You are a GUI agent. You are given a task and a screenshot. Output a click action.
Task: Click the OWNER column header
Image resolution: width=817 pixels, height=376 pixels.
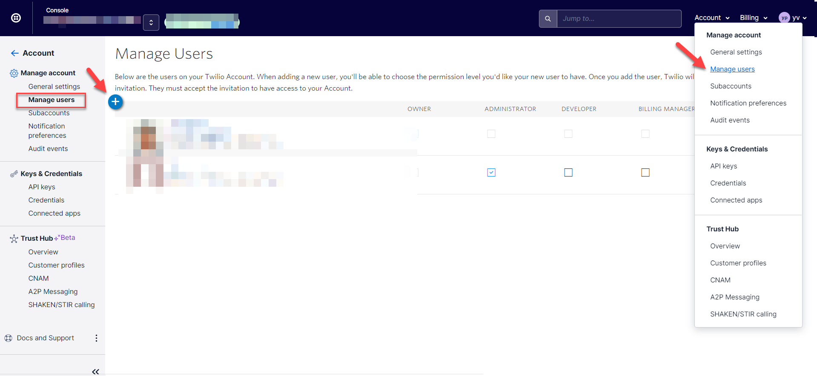(x=419, y=109)
